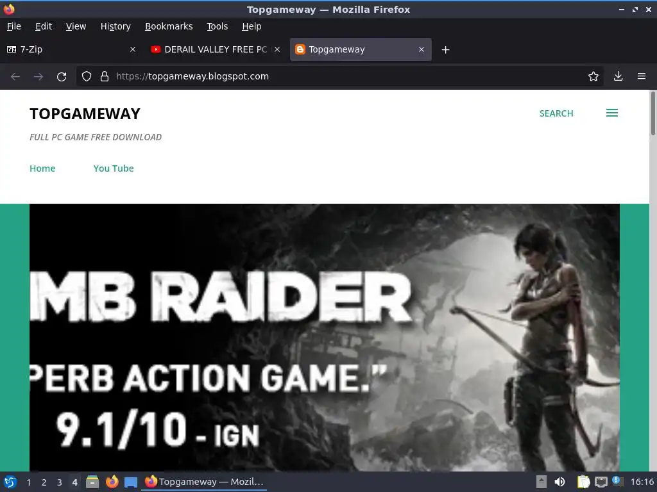Launch file manager from taskbar
657x492 pixels.
coord(92,482)
